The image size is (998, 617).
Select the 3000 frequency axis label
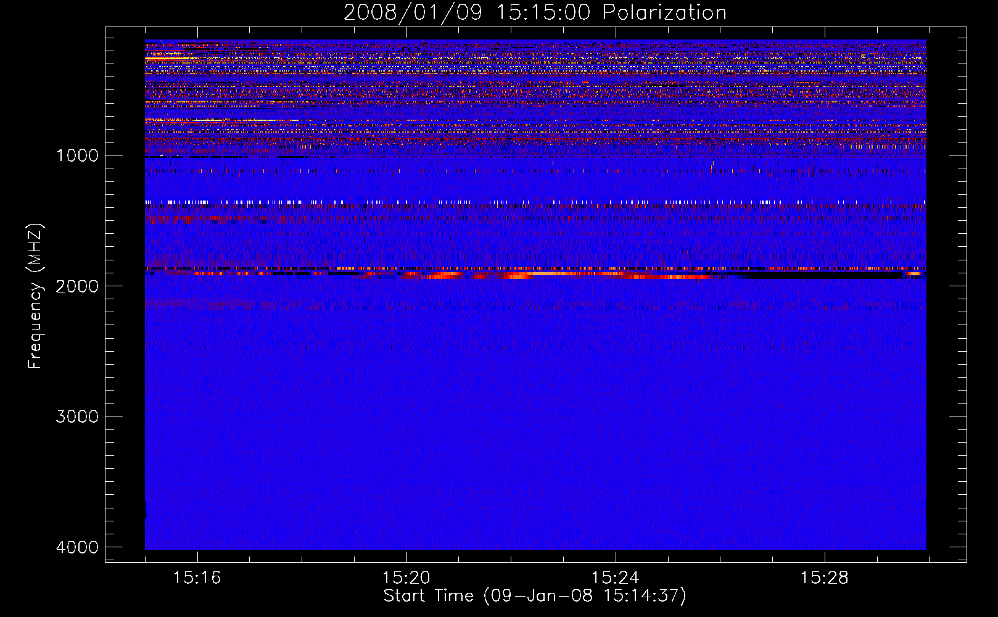click(x=77, y=416)
